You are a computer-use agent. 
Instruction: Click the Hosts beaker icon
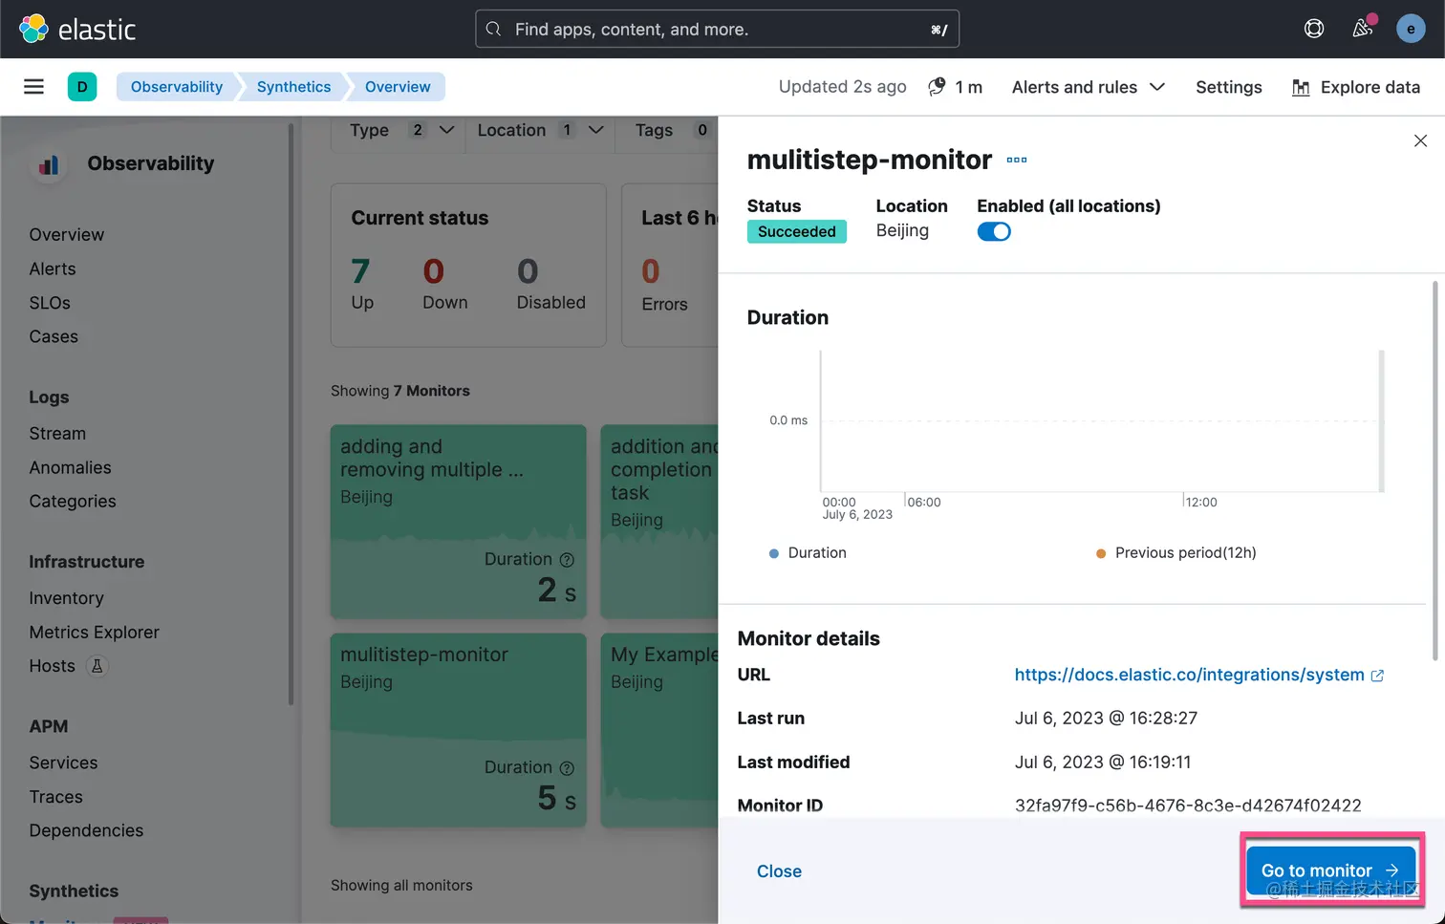pyautogui.click(x=97, y=666)
